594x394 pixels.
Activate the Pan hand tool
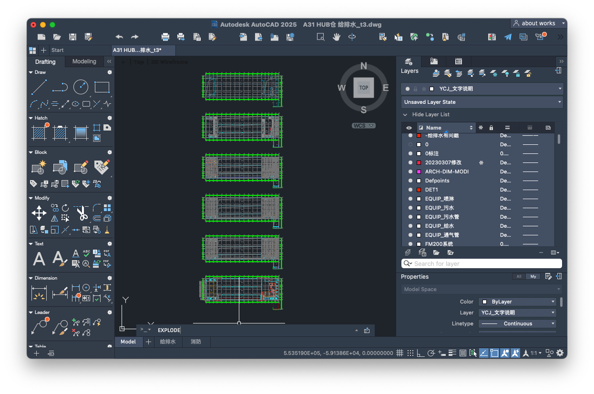click(337, 37)
